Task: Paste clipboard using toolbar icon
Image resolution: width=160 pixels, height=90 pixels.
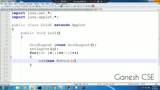Action: (27, 6)
